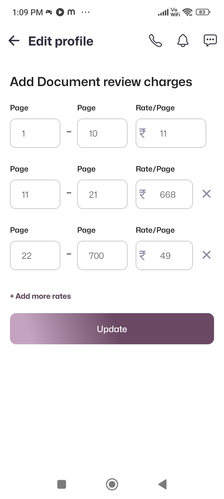This screenshot has height=499, width=224.
Task: Edit starting page field showing 11
Action: pos(35,194)
